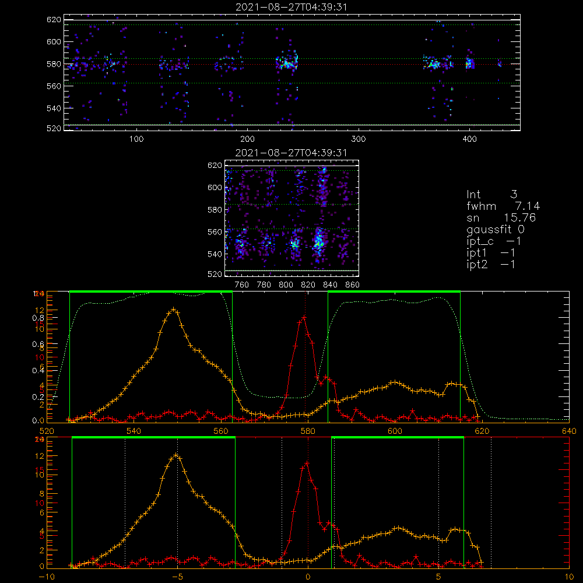Image resolution: width=583 pixels, height=583 pixels.
Task: Select the 'ipt_c -1' line
Action: click(x=494, y=242)
